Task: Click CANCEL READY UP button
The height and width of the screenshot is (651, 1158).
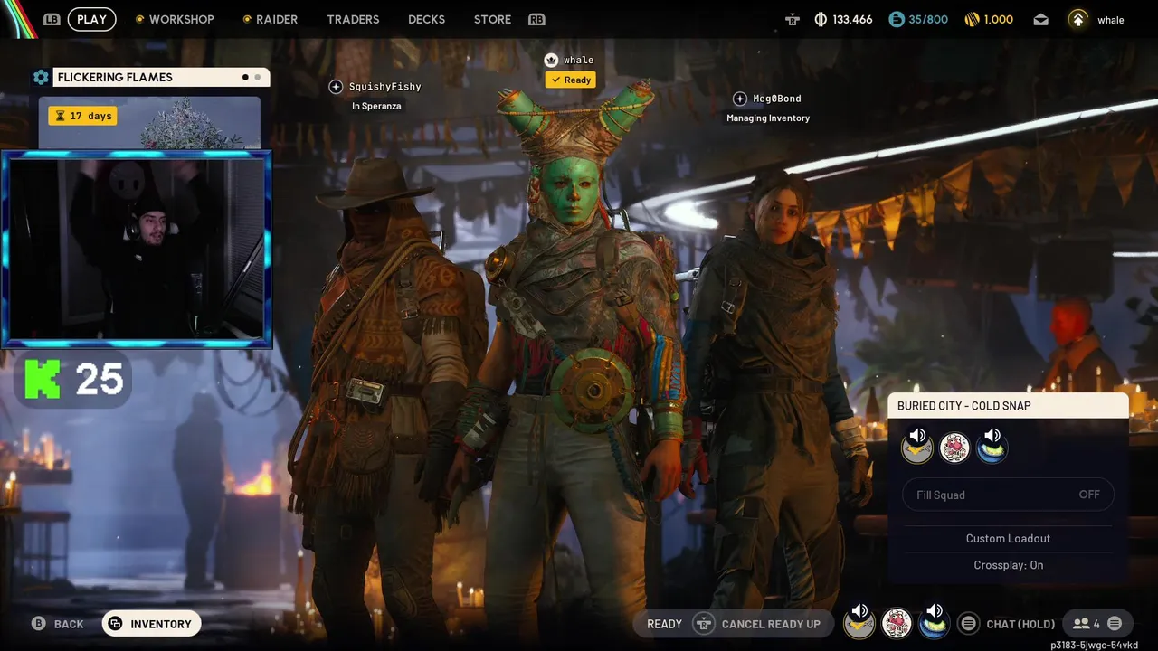Action: [771, 624]
